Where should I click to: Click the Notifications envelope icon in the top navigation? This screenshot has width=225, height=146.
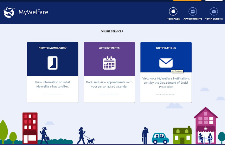coord(213,11)
